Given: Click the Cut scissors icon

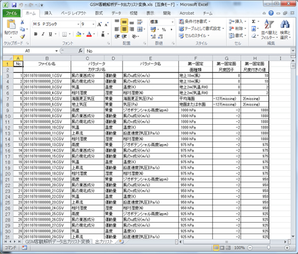Looking at the screenshot, I should [x=22, y=22].
